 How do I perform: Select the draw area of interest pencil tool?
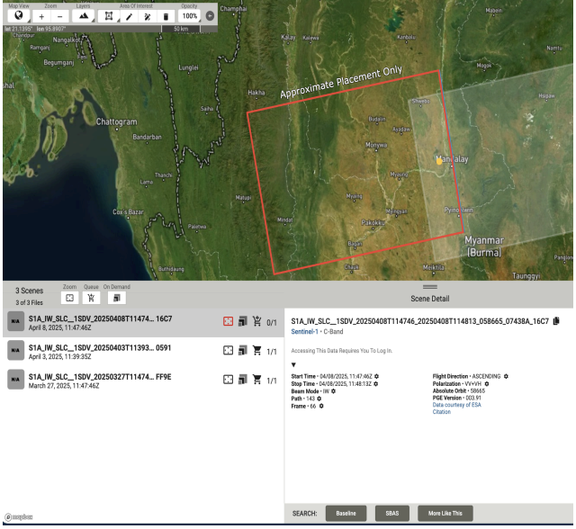[128, 16]
